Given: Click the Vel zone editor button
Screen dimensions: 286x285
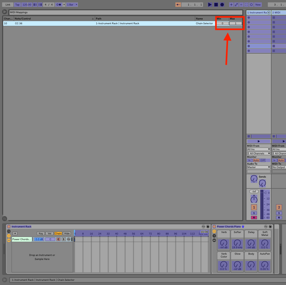Looking at the screenshot, I should pos(50,234).
